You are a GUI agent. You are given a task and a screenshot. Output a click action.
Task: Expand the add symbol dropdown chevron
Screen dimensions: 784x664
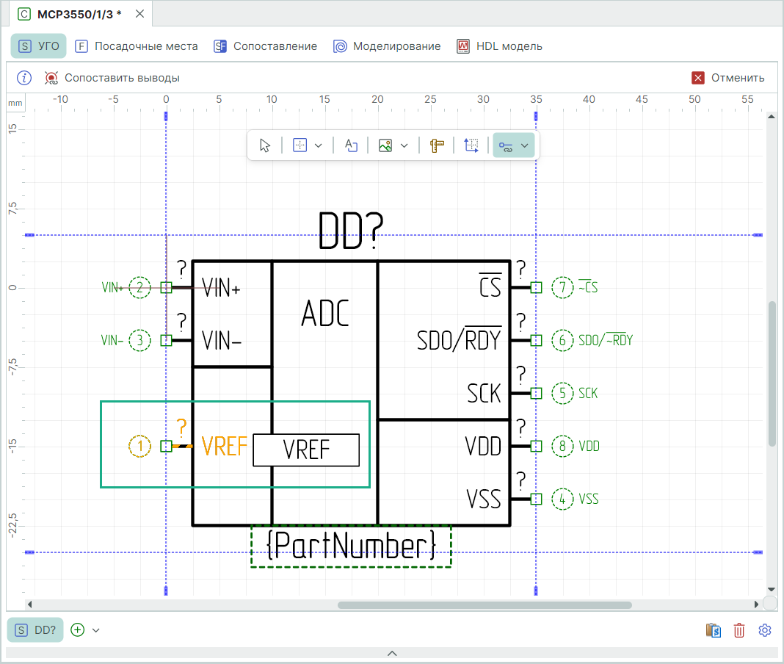coord(95,630)
